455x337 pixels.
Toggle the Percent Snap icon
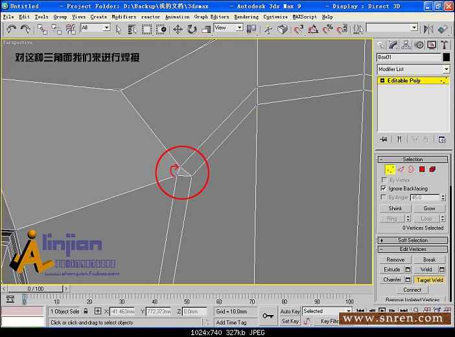click(x=327, y=29)
